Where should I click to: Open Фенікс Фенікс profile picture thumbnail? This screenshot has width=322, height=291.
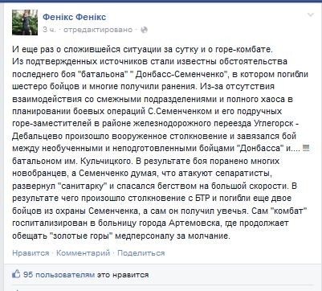[25, 23]
